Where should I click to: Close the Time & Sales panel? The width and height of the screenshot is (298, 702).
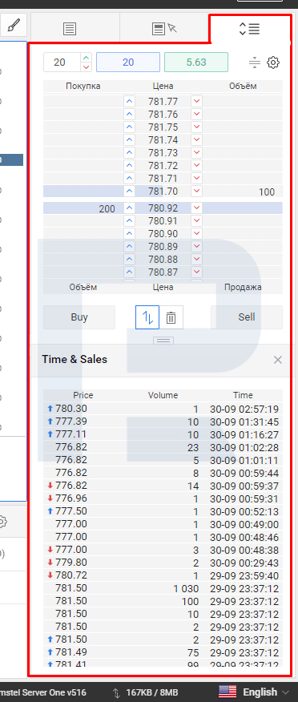(x=278, y=360)
